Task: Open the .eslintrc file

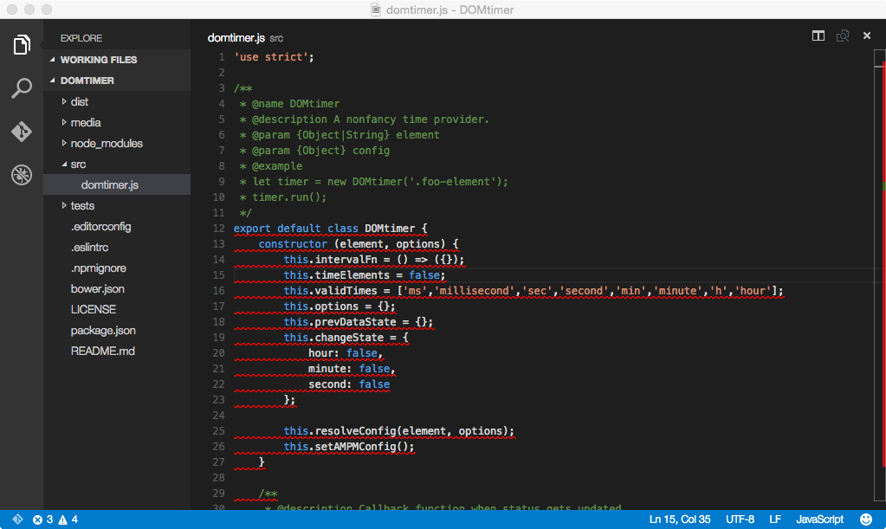Action: point(116,248)
